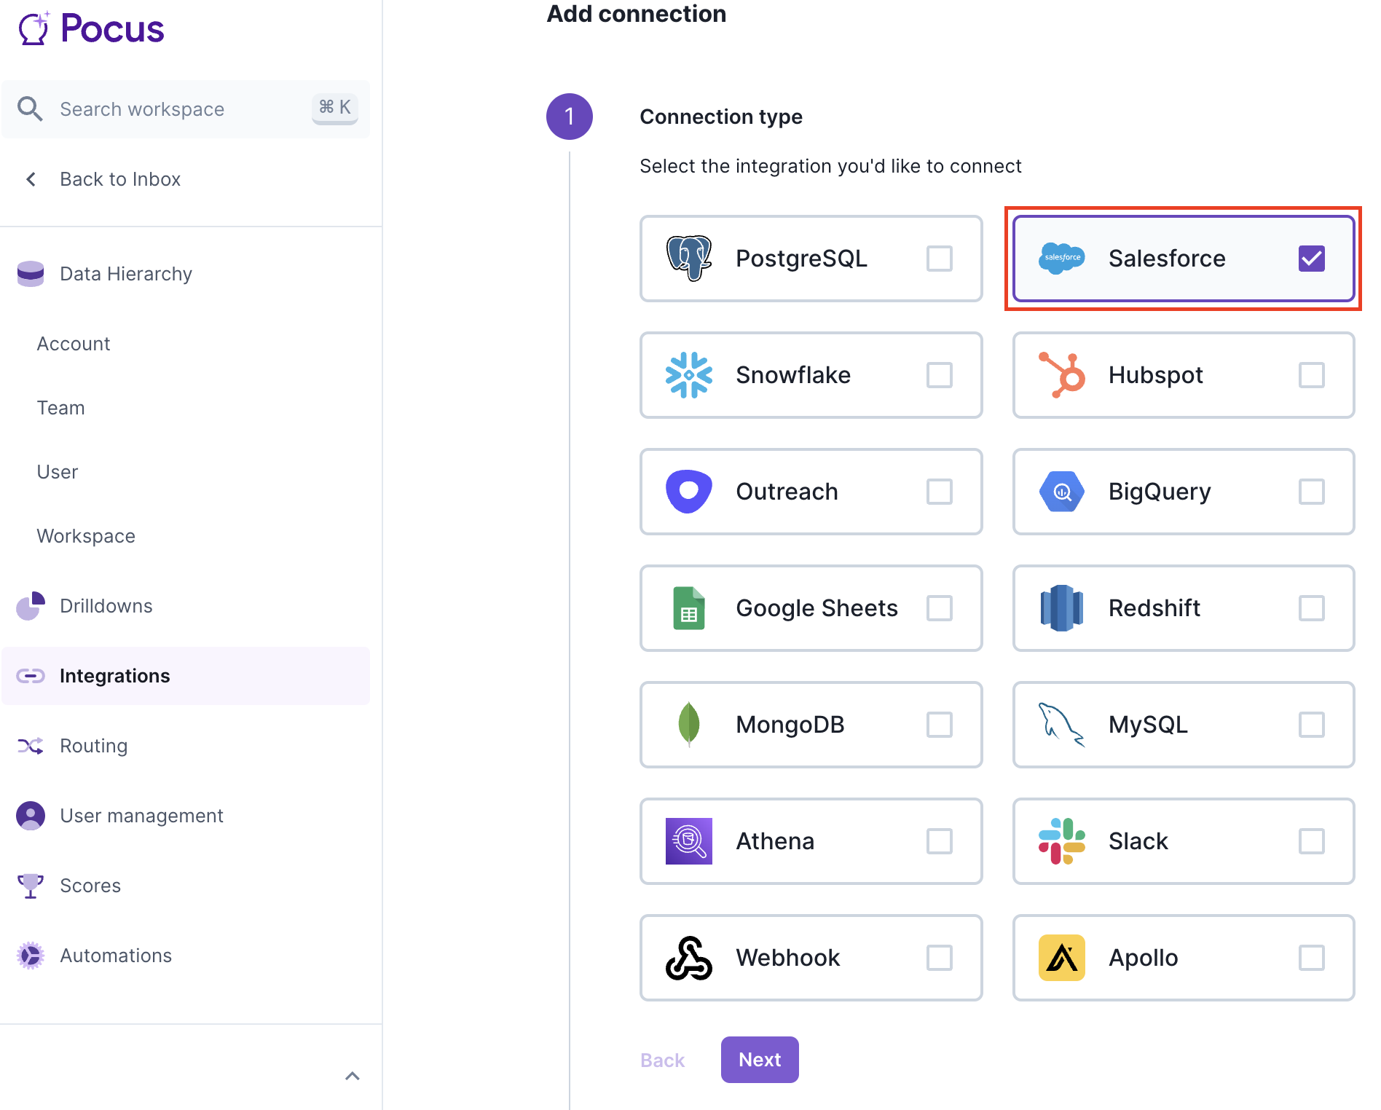The image size is (1381, 1110).
Task: Expand the bottom sidebar chevron
Action: [x=353, y=1076]
